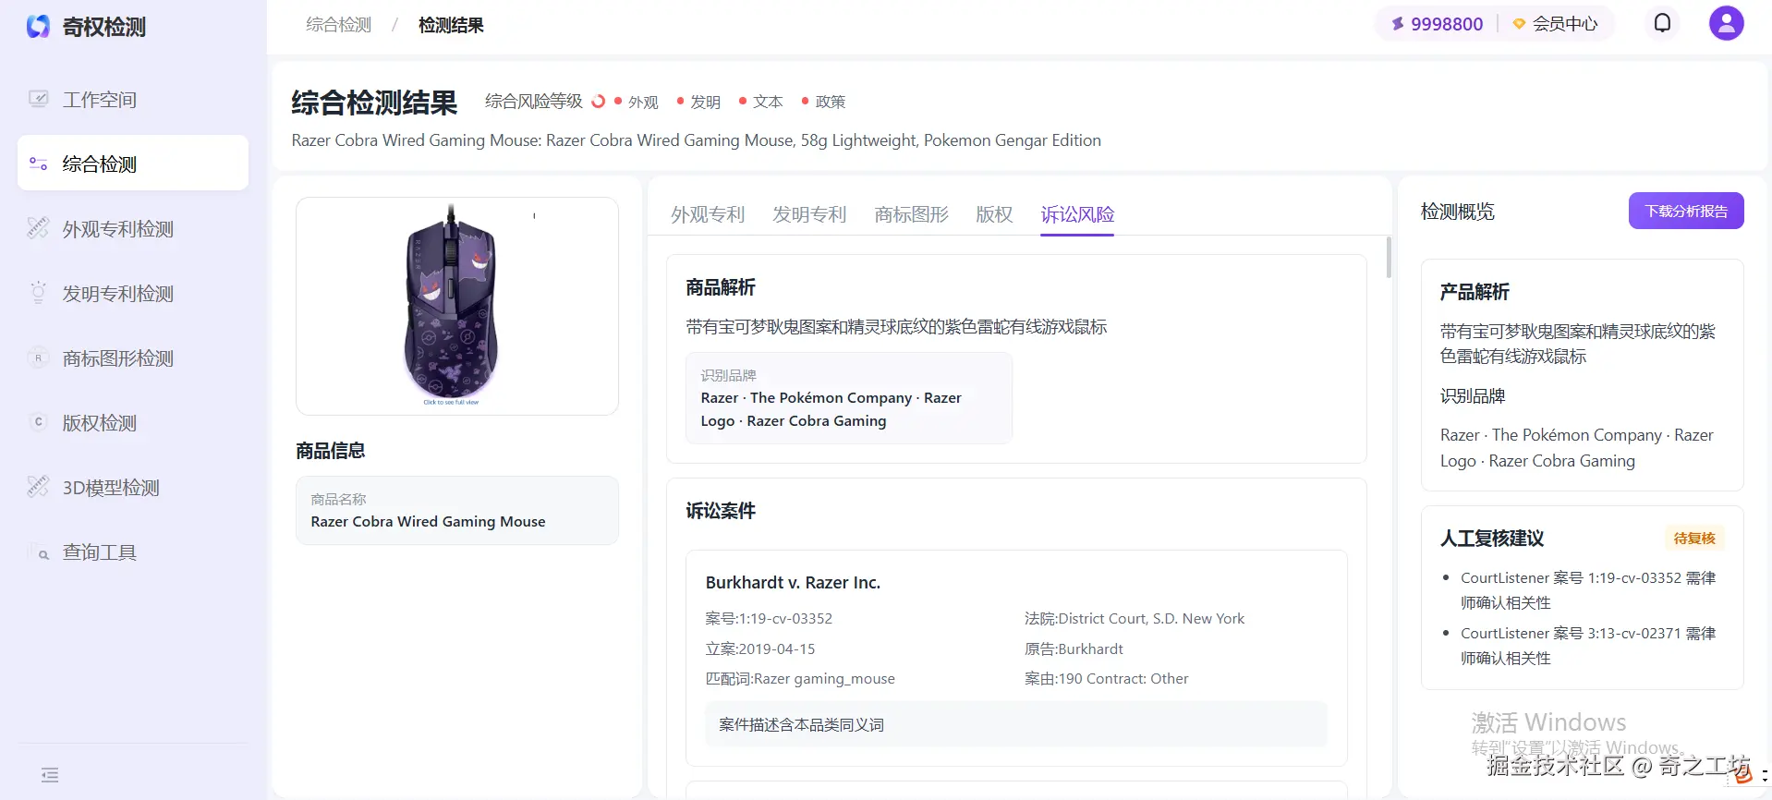Switch to the 商标图形 tab
This screenshot has width=1772, height=800.
point(911,214)
